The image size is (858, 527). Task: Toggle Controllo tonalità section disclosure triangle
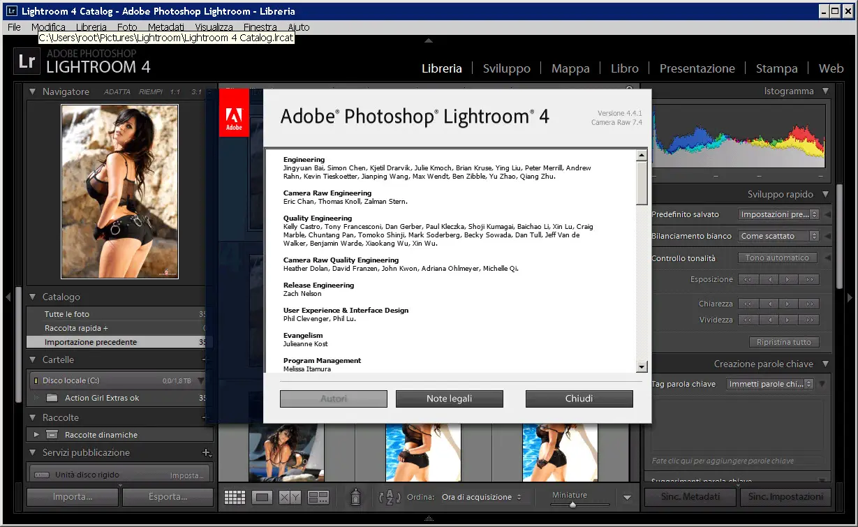(828, 258)
